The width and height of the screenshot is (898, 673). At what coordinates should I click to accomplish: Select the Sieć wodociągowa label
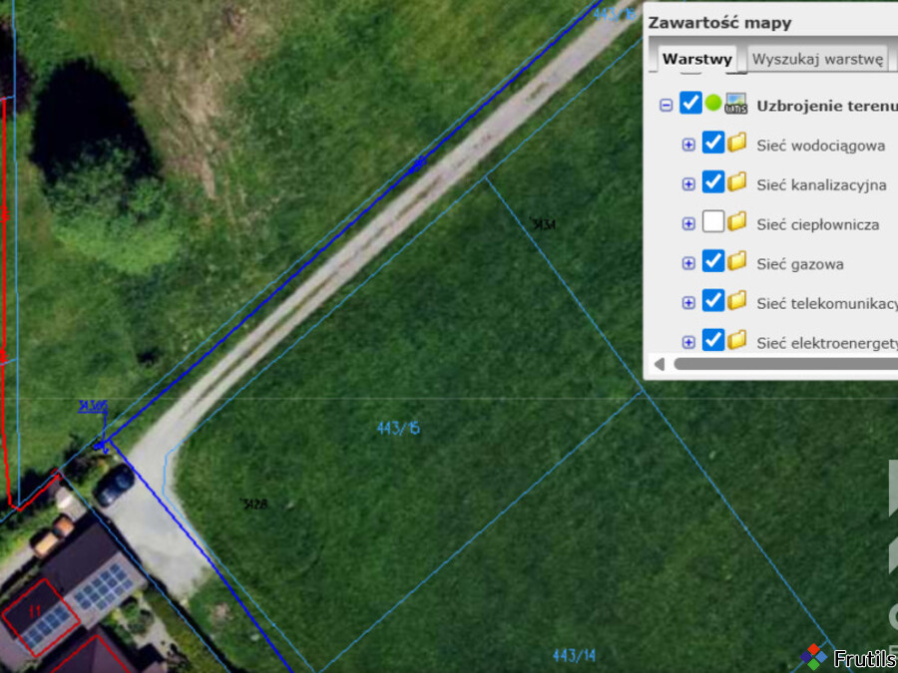(821, 146)
